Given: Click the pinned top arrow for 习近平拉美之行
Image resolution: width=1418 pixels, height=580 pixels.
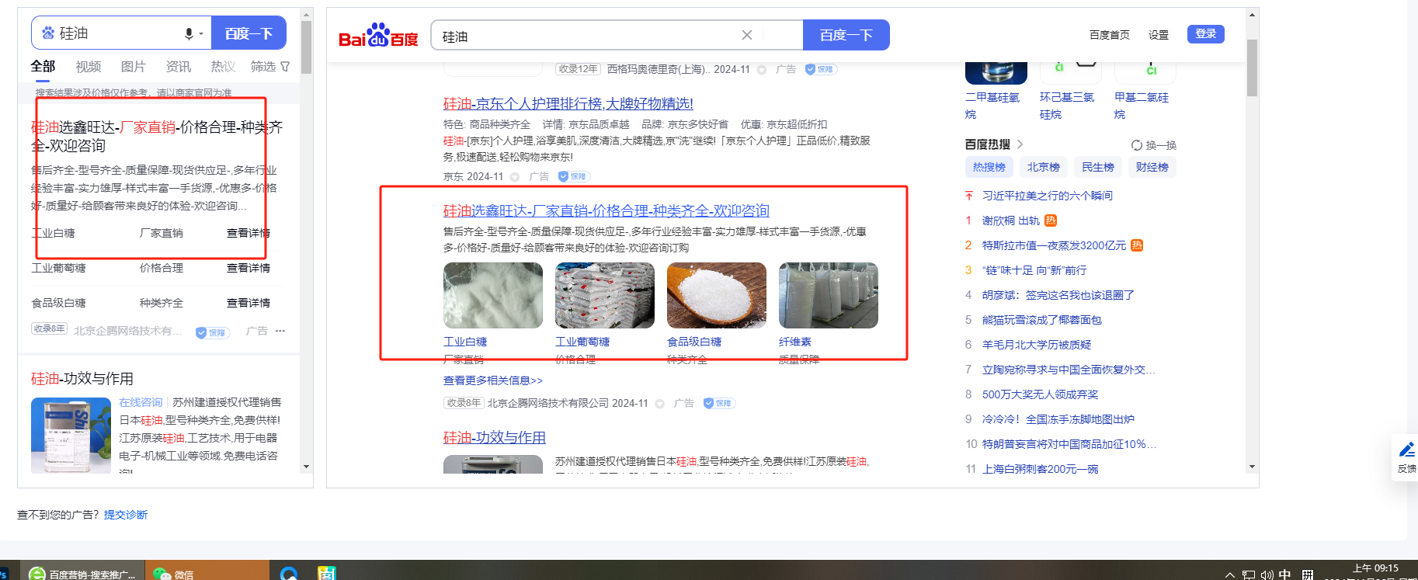Looking at the screenshot, I should (969, 196).
